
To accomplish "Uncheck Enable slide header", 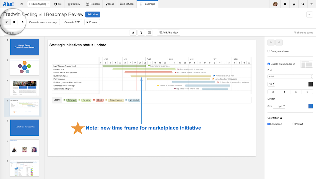I will coord(269,64).
